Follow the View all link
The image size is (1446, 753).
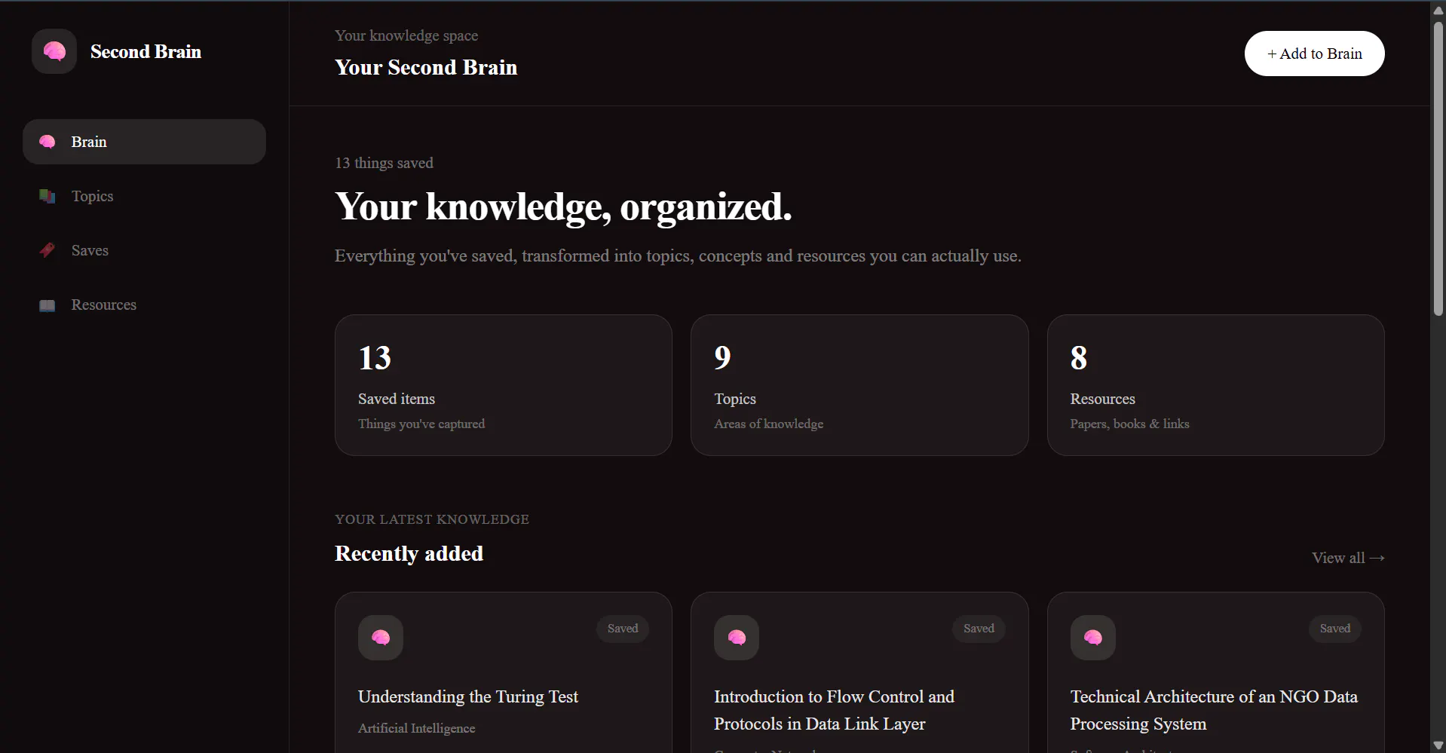click(1348, 558)
